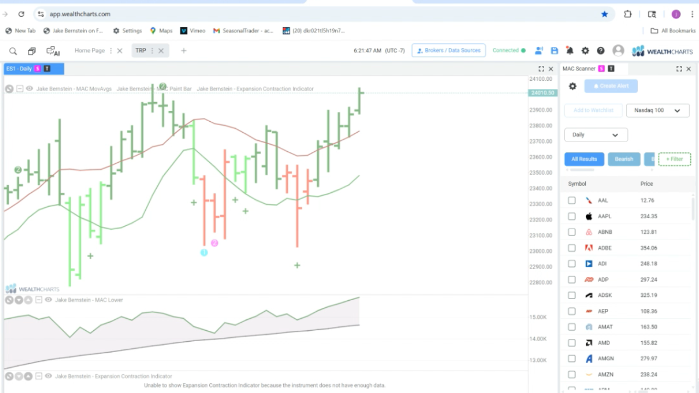Reload the page in Chrome
Image resolution: width=699 pixels, height=393 pixels.
pyautogui.click(x=21, y=14)
